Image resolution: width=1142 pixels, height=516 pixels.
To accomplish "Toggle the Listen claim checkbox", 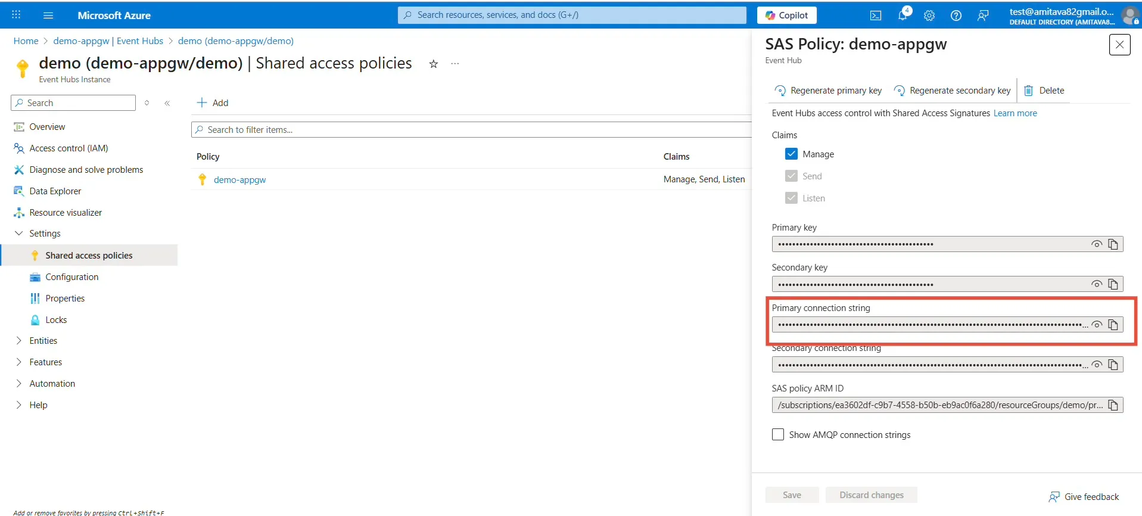I will click(791, 198).
